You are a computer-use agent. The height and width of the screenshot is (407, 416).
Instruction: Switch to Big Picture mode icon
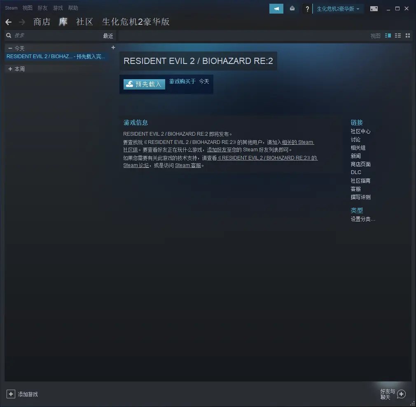click(374, 9)
